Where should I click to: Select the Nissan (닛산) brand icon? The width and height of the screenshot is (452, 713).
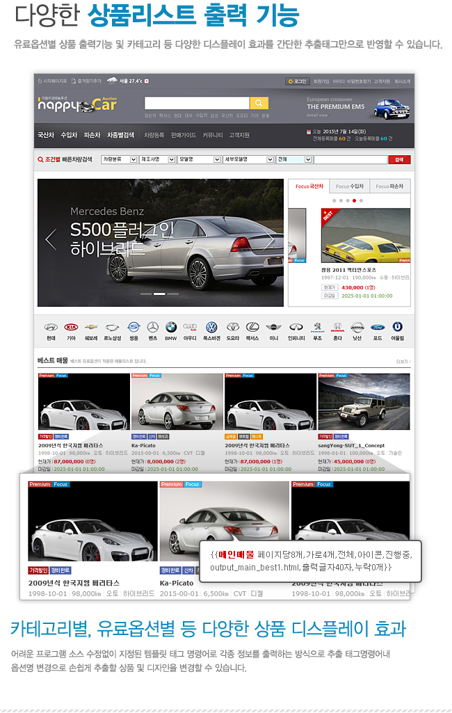357,327
